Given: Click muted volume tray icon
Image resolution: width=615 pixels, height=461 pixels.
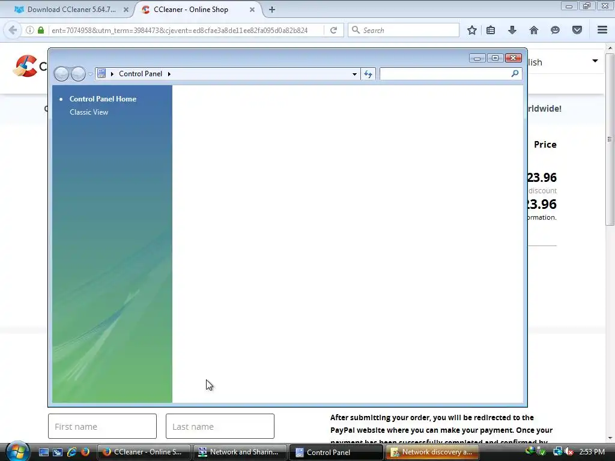Looking at the screenshot, I should point(569,452).
